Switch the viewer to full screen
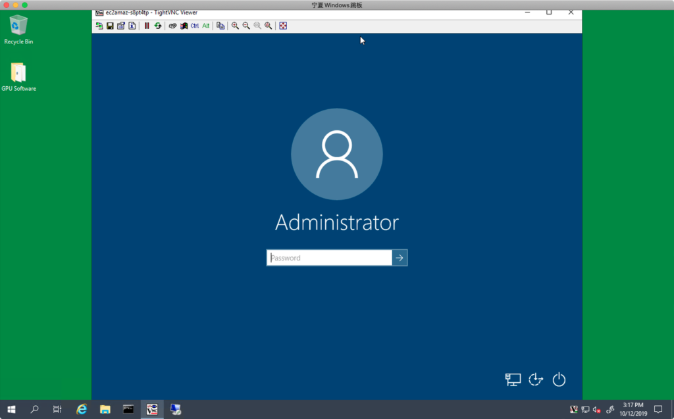The width and height of the screenshot is (674, 419). tap(283, 26)
